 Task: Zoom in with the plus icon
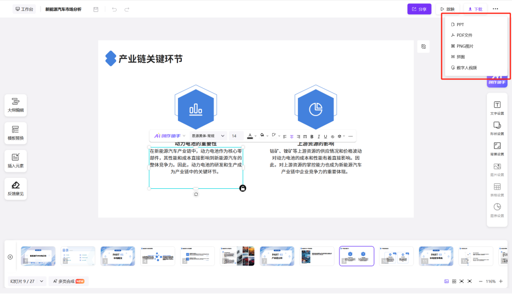point(501,281)
